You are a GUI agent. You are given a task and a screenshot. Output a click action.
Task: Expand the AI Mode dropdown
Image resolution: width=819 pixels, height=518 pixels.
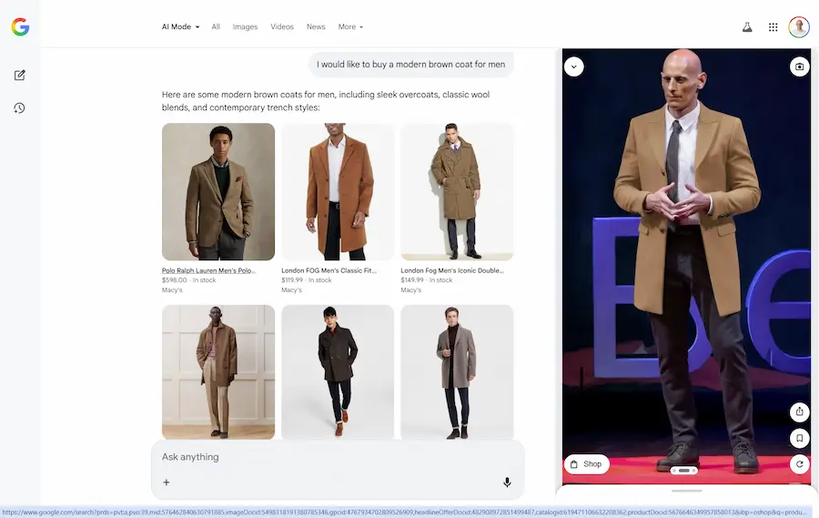(180, 27)
